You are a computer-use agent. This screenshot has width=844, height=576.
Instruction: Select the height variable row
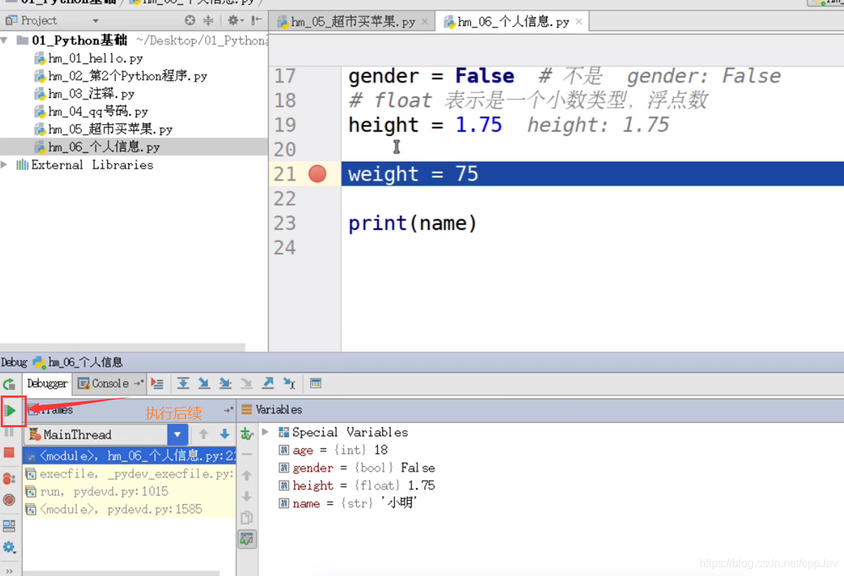356,486
